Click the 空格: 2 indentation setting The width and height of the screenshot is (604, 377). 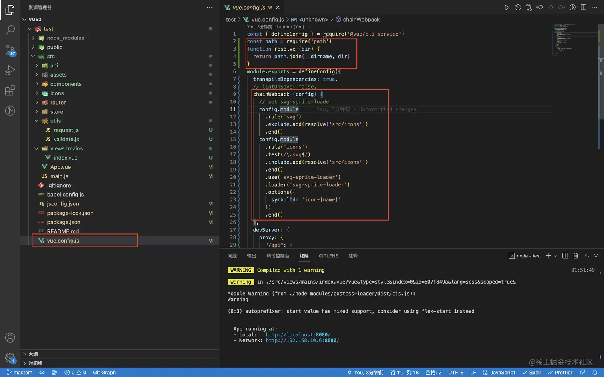pyautogui.click(x=433, y=373)
